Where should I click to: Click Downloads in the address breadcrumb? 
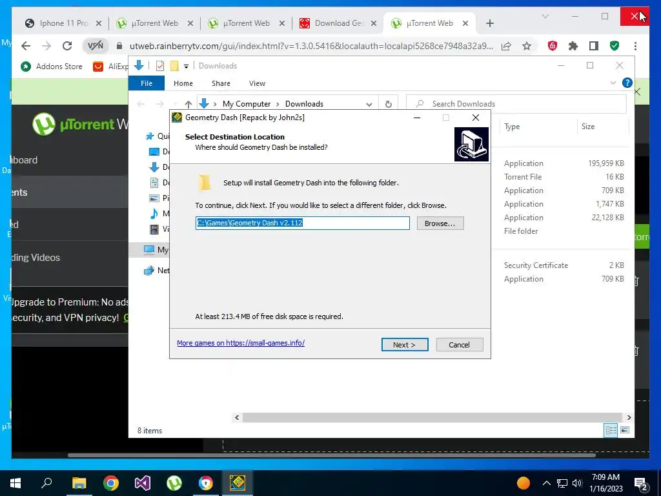tap(304, 104)
